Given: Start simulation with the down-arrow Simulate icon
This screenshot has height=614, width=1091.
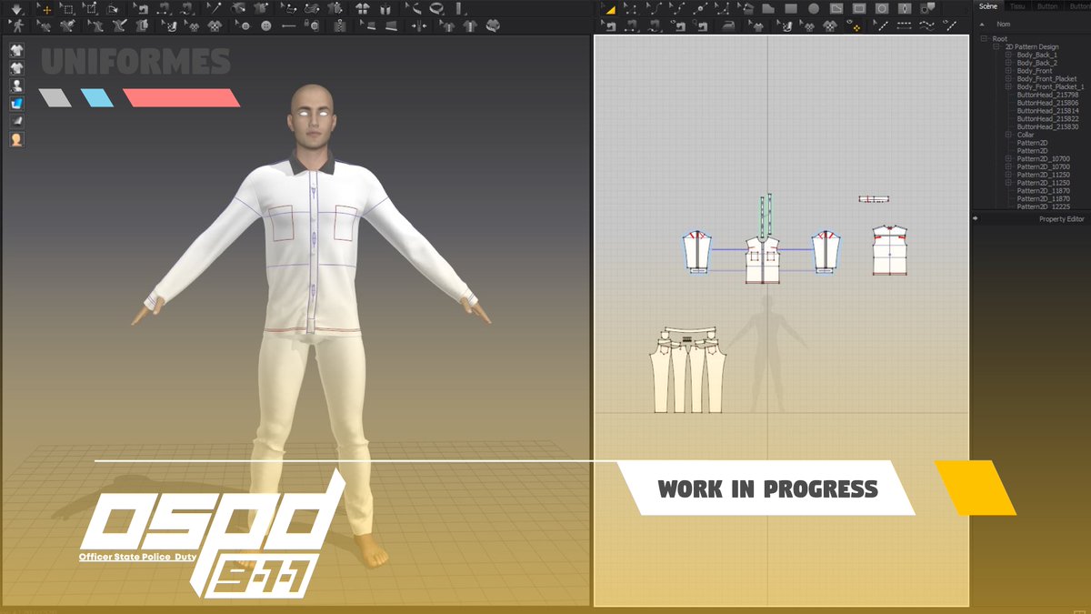Looking at the screenshot, I should [x=16, y=8].
